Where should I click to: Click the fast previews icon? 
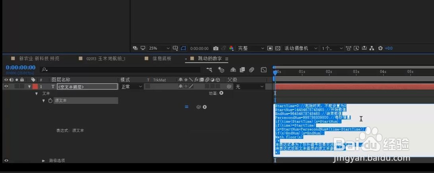coord(356,48)
